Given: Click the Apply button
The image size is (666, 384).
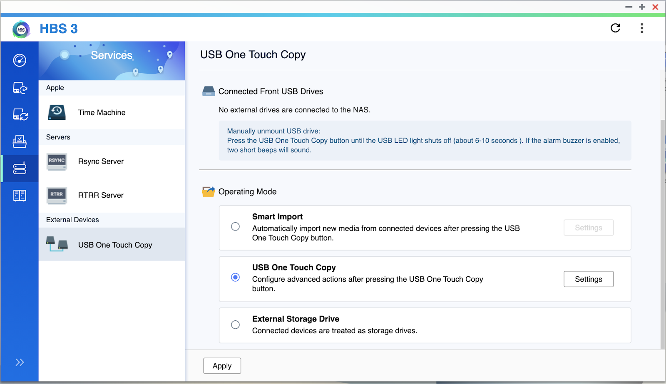Looking at the screenshot, I should pos(222,366).
